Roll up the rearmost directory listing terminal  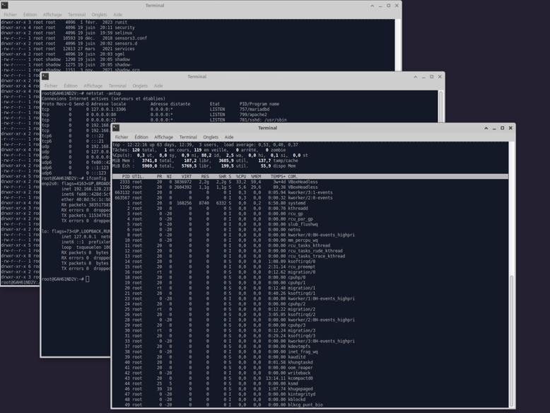373,6
